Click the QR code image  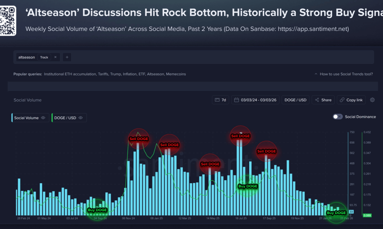click(8, 21)
